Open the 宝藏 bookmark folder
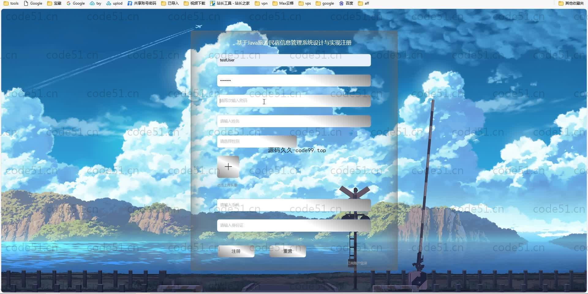The image size is (588, 294). (54, 3)
